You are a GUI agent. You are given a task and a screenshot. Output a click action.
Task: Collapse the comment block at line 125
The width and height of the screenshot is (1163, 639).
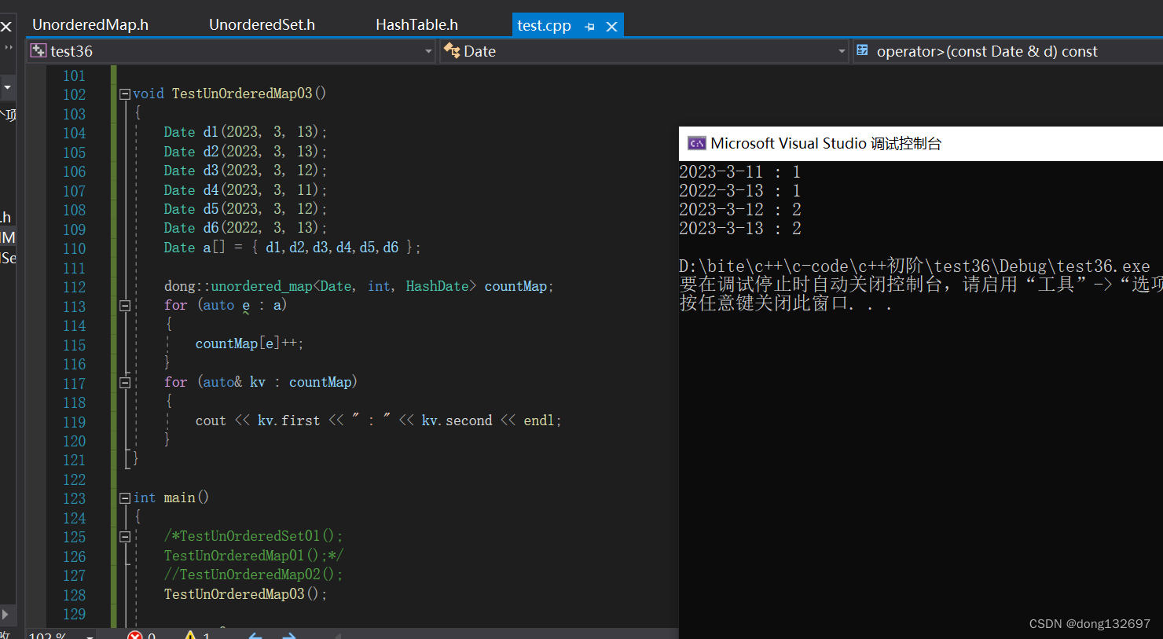[124, 537]
